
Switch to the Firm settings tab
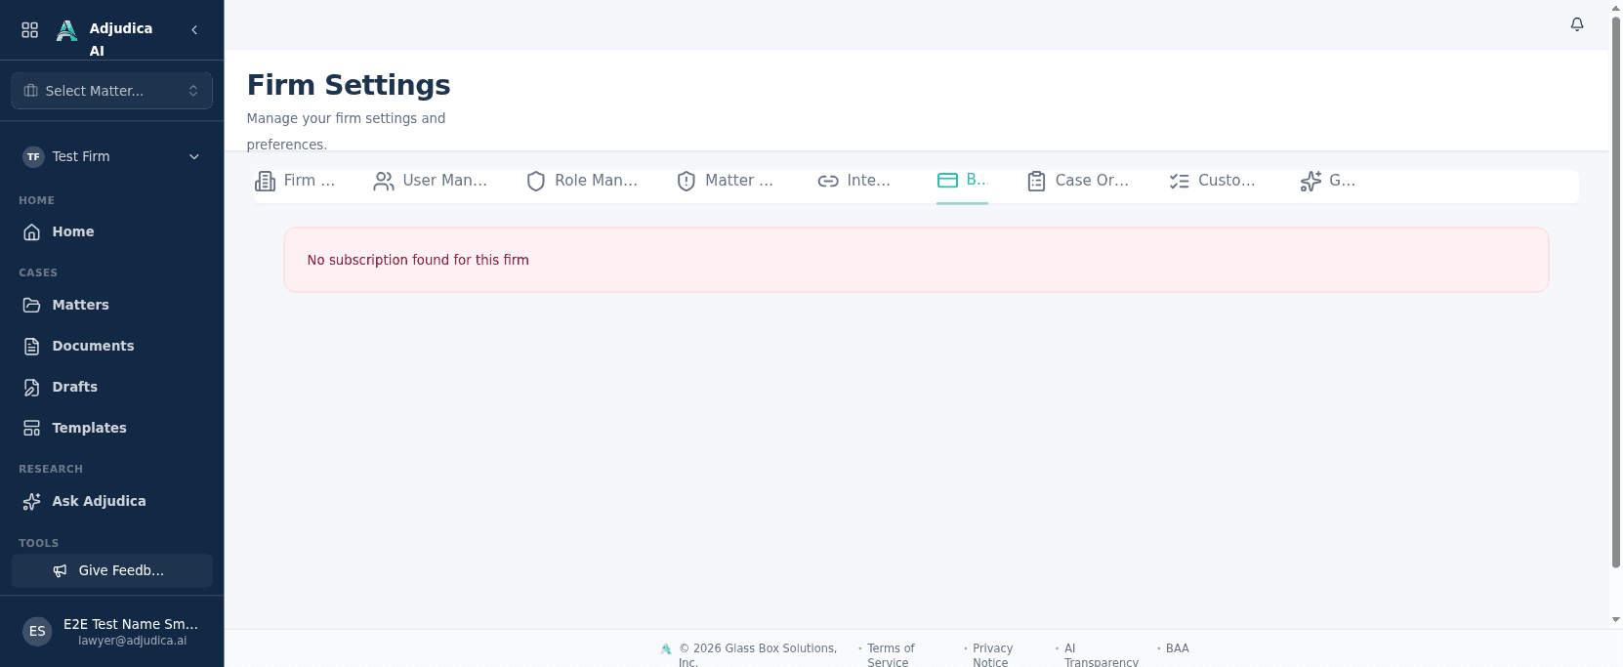click(295, 181)
